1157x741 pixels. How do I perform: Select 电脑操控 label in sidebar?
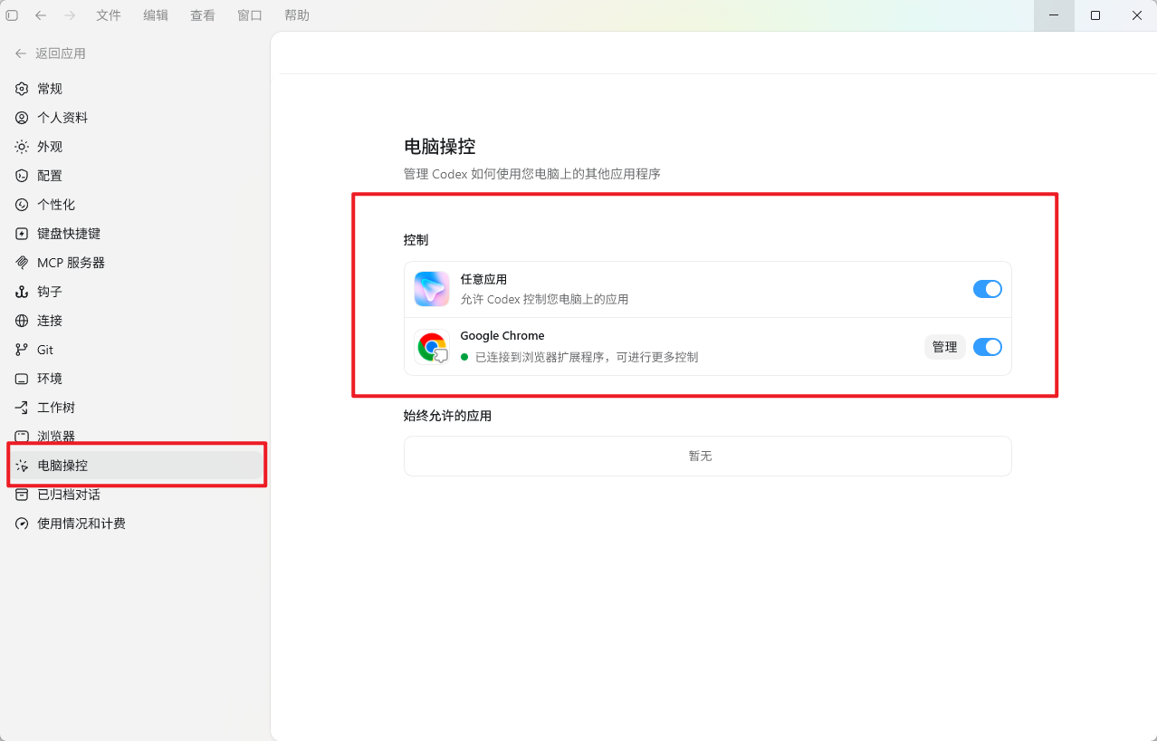(x=62, y=466)
